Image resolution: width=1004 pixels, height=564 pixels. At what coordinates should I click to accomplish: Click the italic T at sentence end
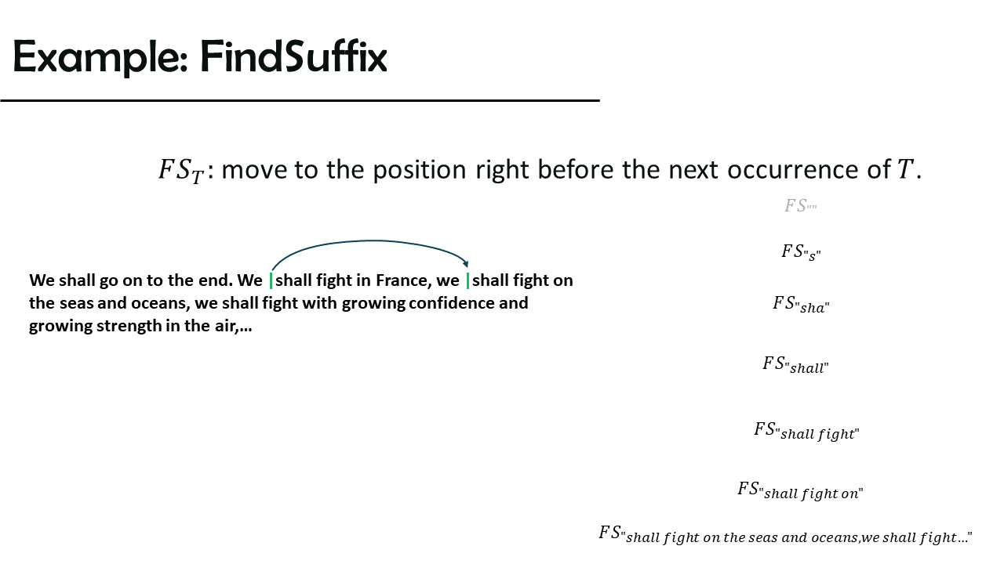tap(905, 170)
